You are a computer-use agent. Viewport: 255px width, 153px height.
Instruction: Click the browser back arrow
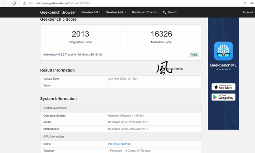point(5,3)
